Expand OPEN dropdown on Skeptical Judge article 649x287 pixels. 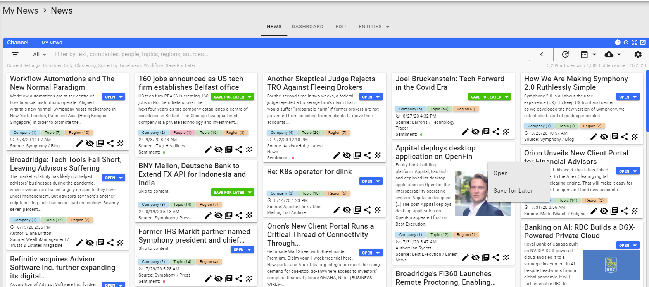click(x=378, y=97)
